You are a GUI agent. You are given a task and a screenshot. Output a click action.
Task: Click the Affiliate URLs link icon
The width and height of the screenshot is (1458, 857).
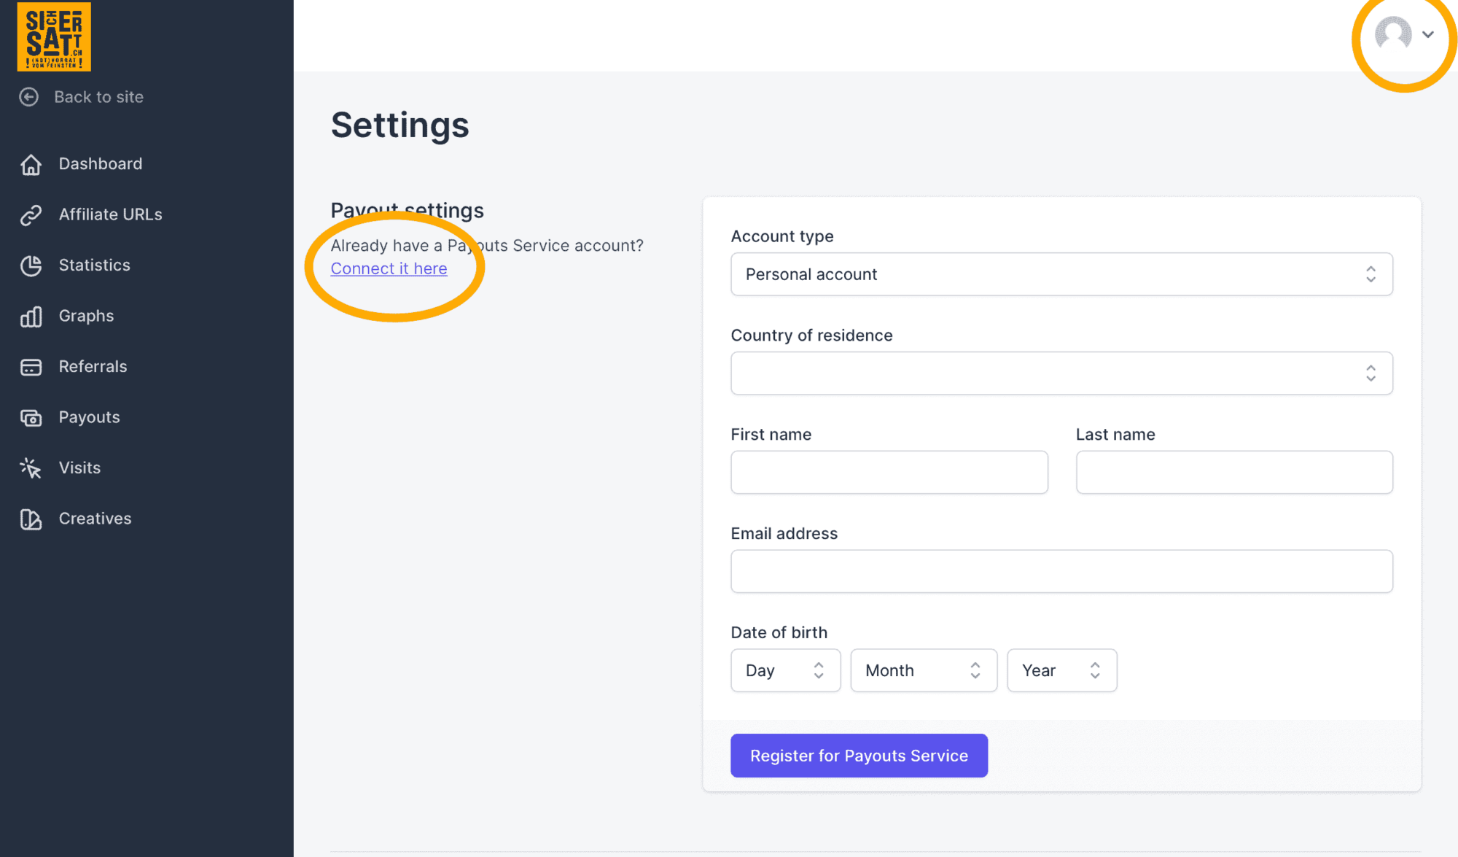pyautogui.click(x=31, y=215)
